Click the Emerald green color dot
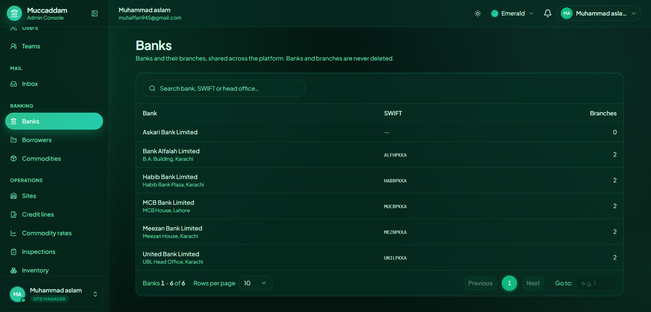 495,13
